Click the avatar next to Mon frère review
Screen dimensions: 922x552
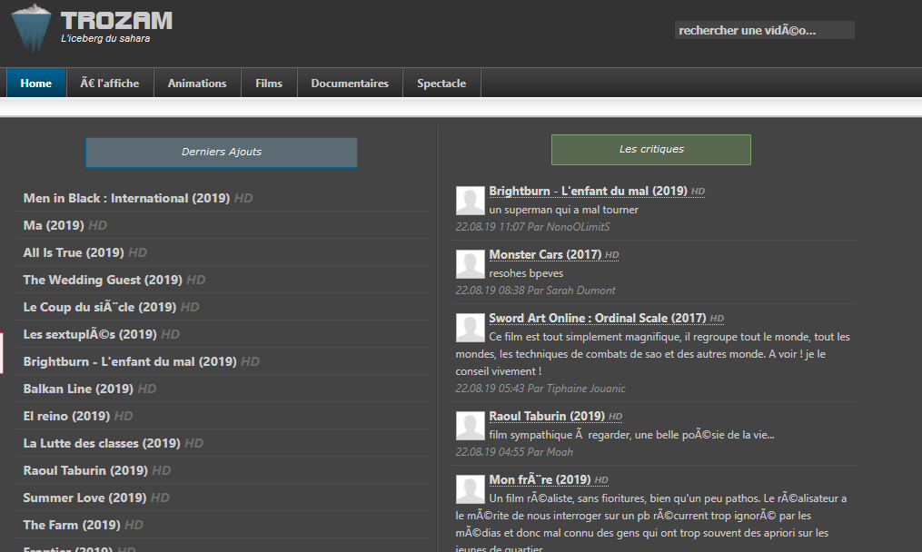[470, 489]
